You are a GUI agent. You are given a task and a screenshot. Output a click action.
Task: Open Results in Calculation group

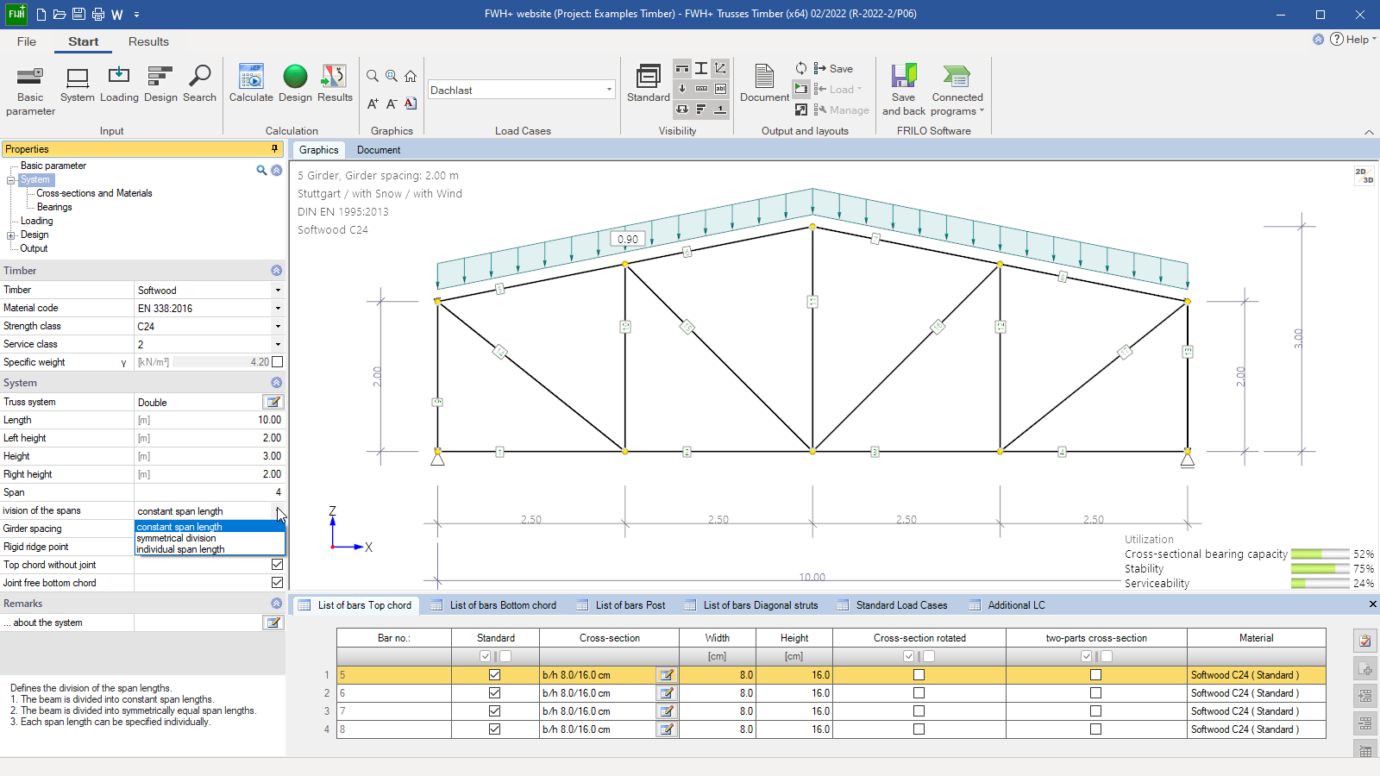coord(335,84)
